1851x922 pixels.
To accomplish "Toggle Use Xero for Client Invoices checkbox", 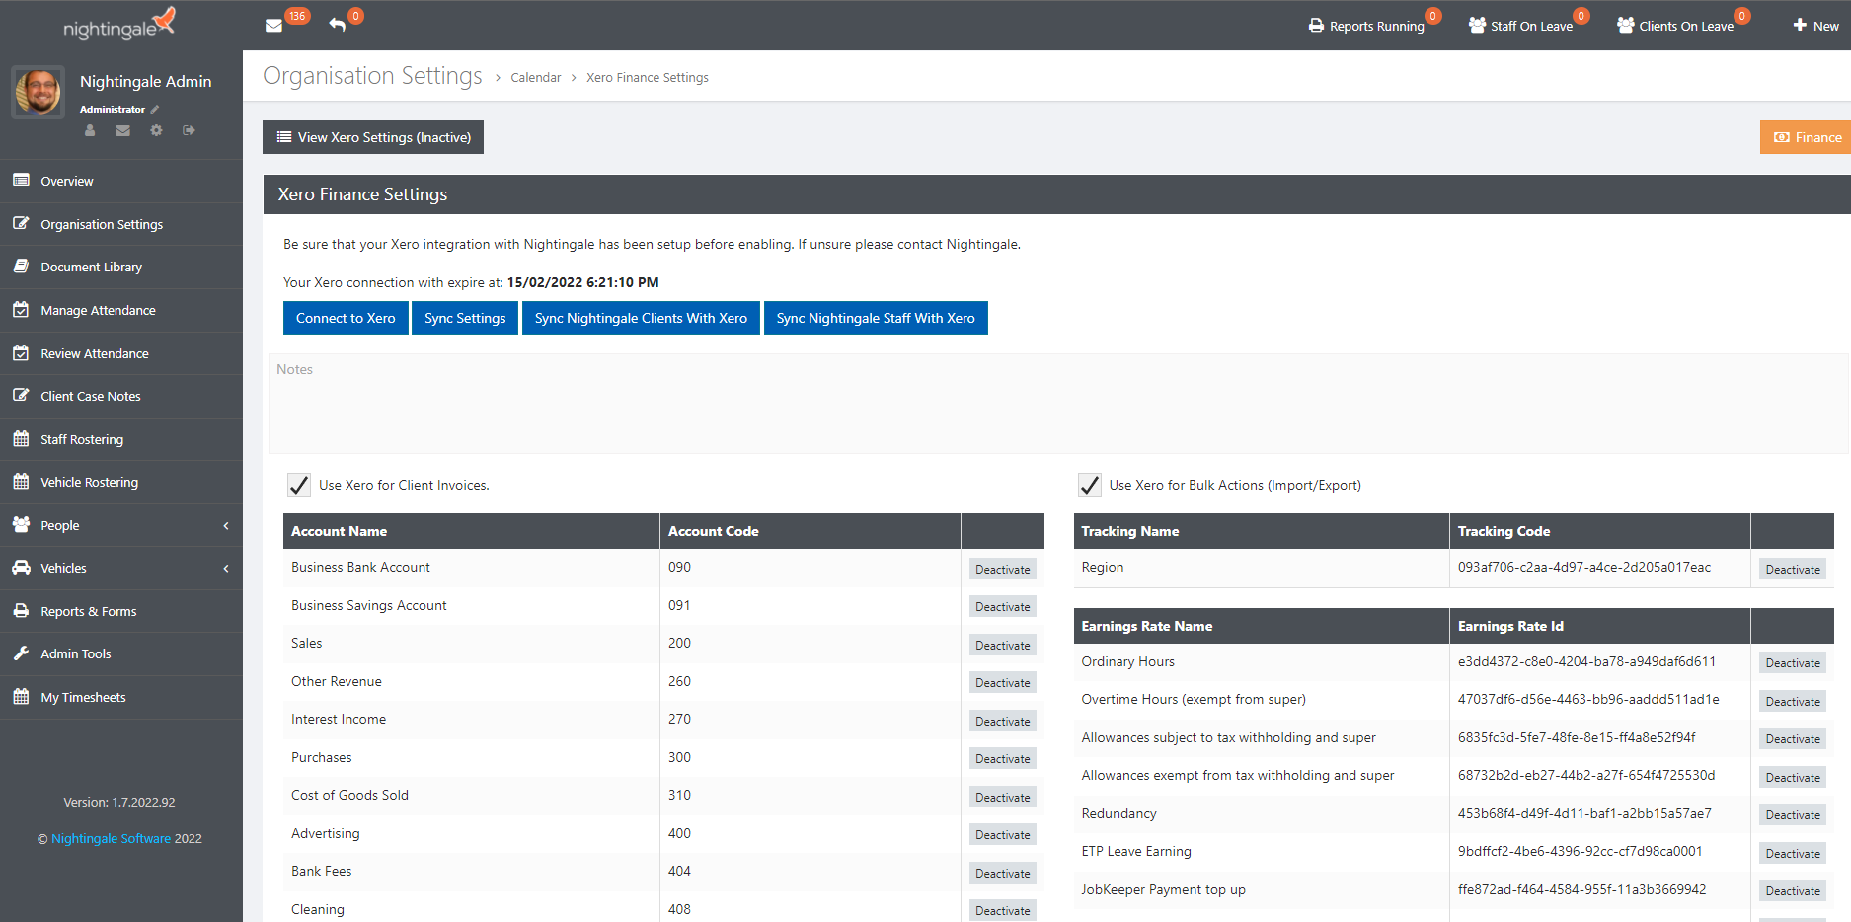I will (299, 485).
